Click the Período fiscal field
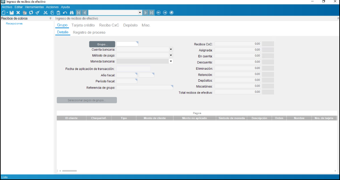Image resolution: width=340 pixels, height=180 pixels. pyautogui.click(x=127, y=81)
